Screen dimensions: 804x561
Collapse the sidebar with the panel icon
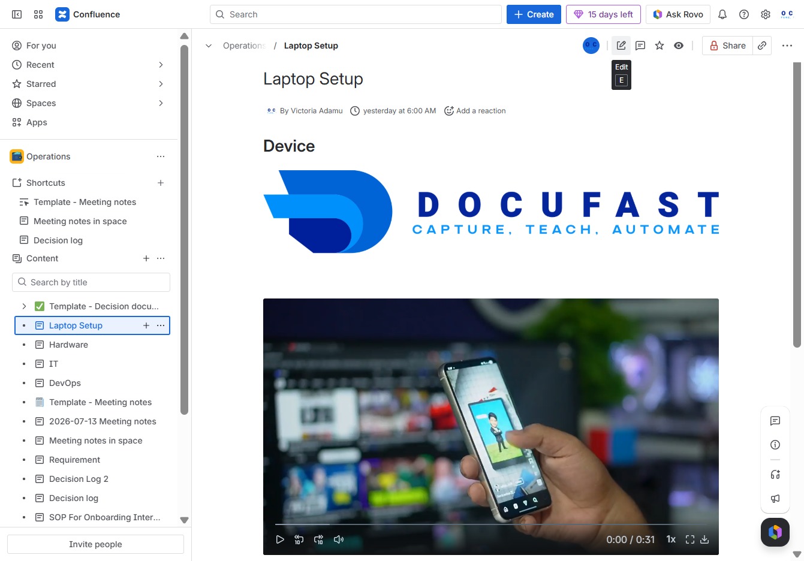point(17,14)
